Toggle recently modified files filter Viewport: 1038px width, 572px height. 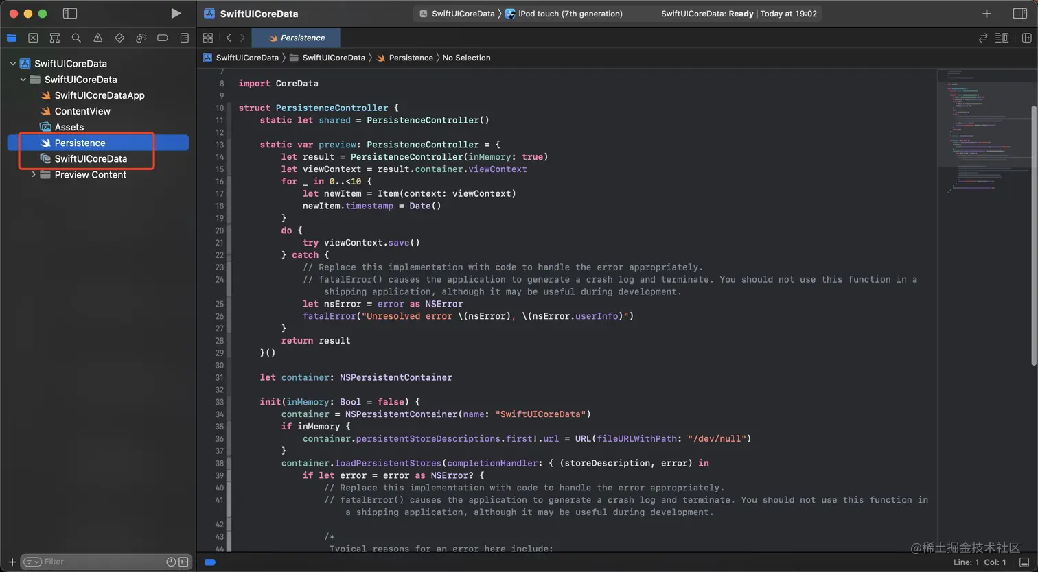[171, 562]
